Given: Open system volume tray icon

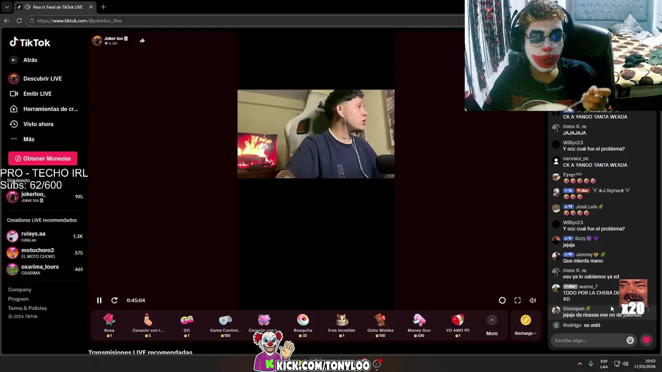Looking at the screenshot, I should click(625, 364).
